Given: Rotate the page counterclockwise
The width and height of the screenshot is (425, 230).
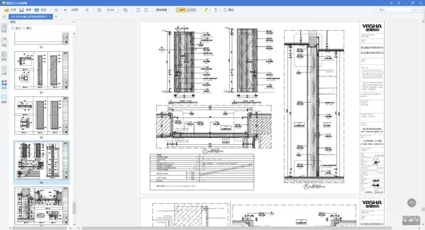Looking at the screenshot, I should [x=138, y=9].
